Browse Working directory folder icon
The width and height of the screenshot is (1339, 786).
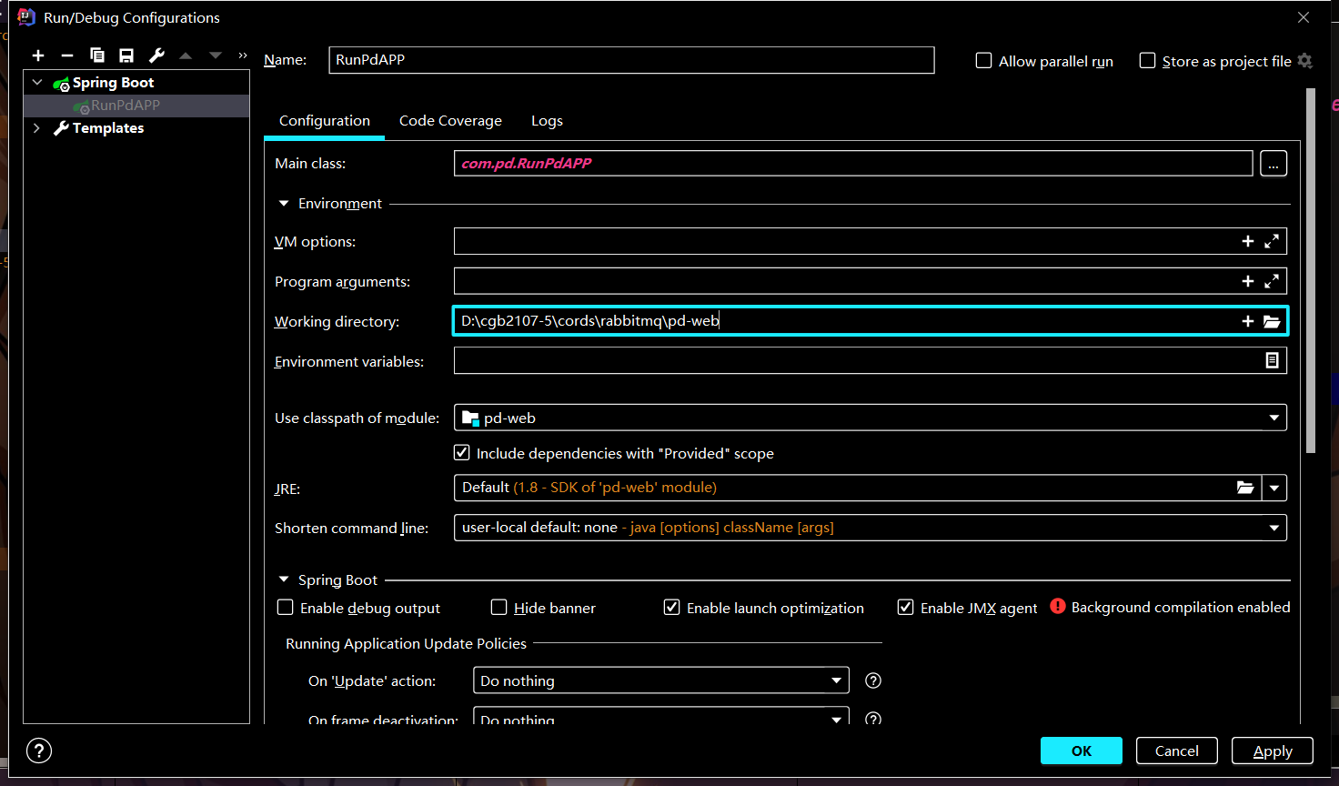click(x=1272, y=321)
